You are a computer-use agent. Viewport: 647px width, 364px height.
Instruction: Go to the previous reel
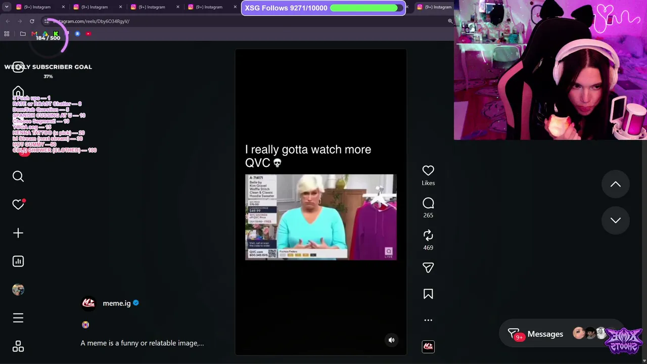pos(615,185)
